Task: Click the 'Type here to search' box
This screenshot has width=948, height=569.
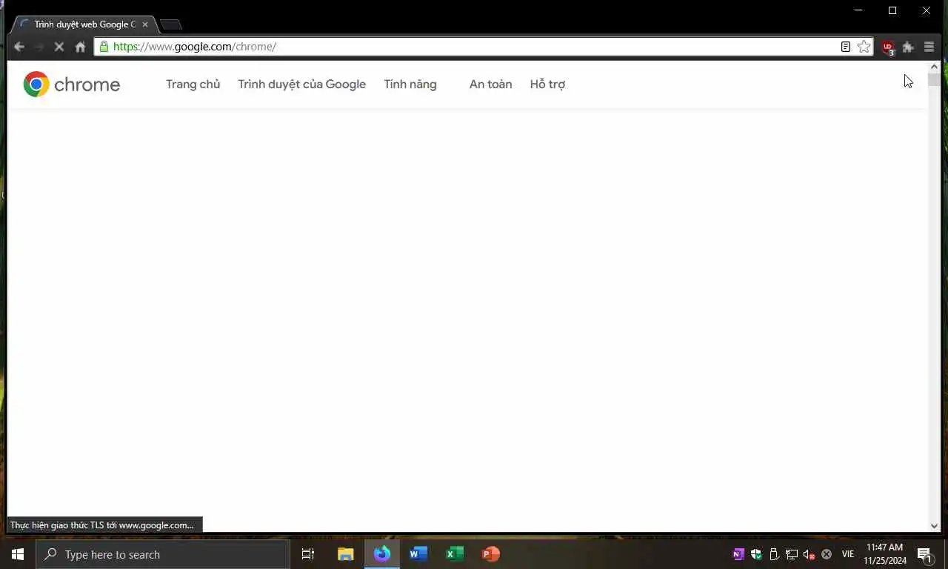Action: 163,554
